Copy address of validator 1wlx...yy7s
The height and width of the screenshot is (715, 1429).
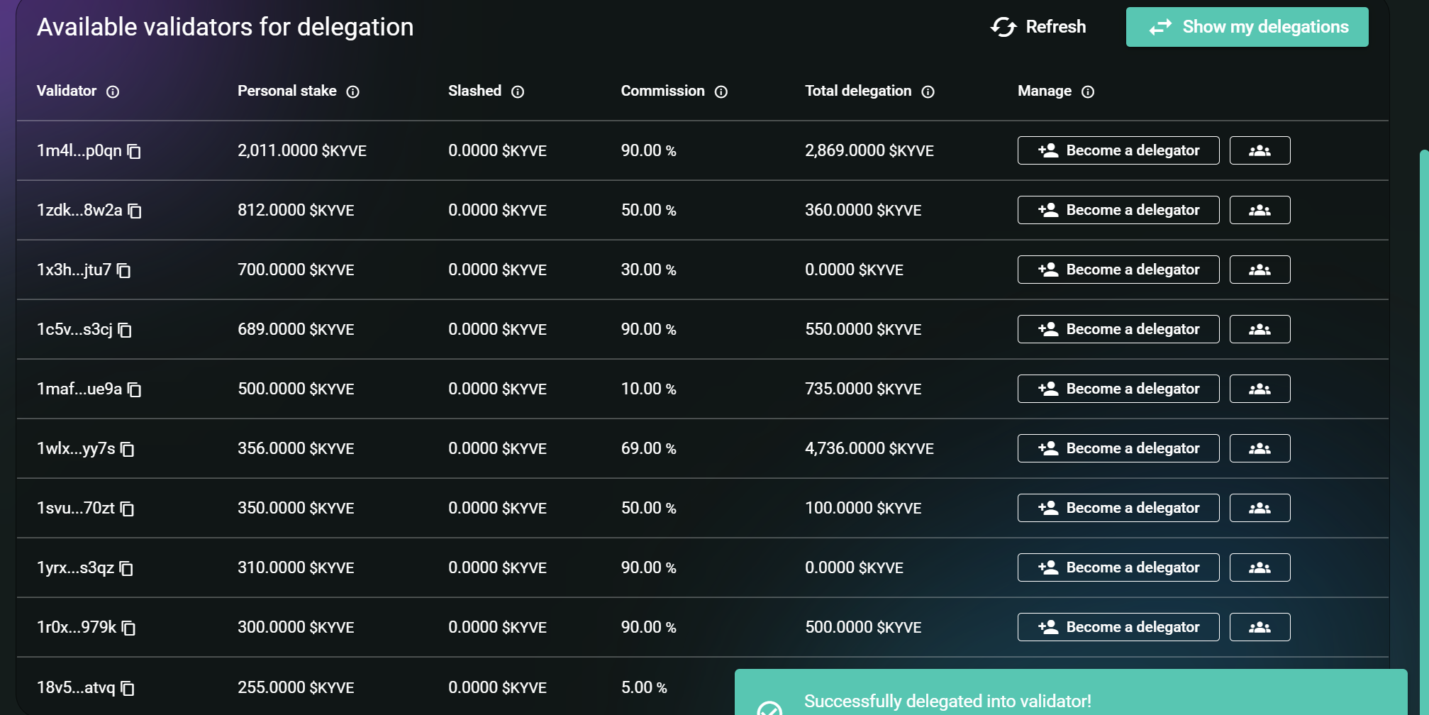pyautogui.click(x=128, y=449)
